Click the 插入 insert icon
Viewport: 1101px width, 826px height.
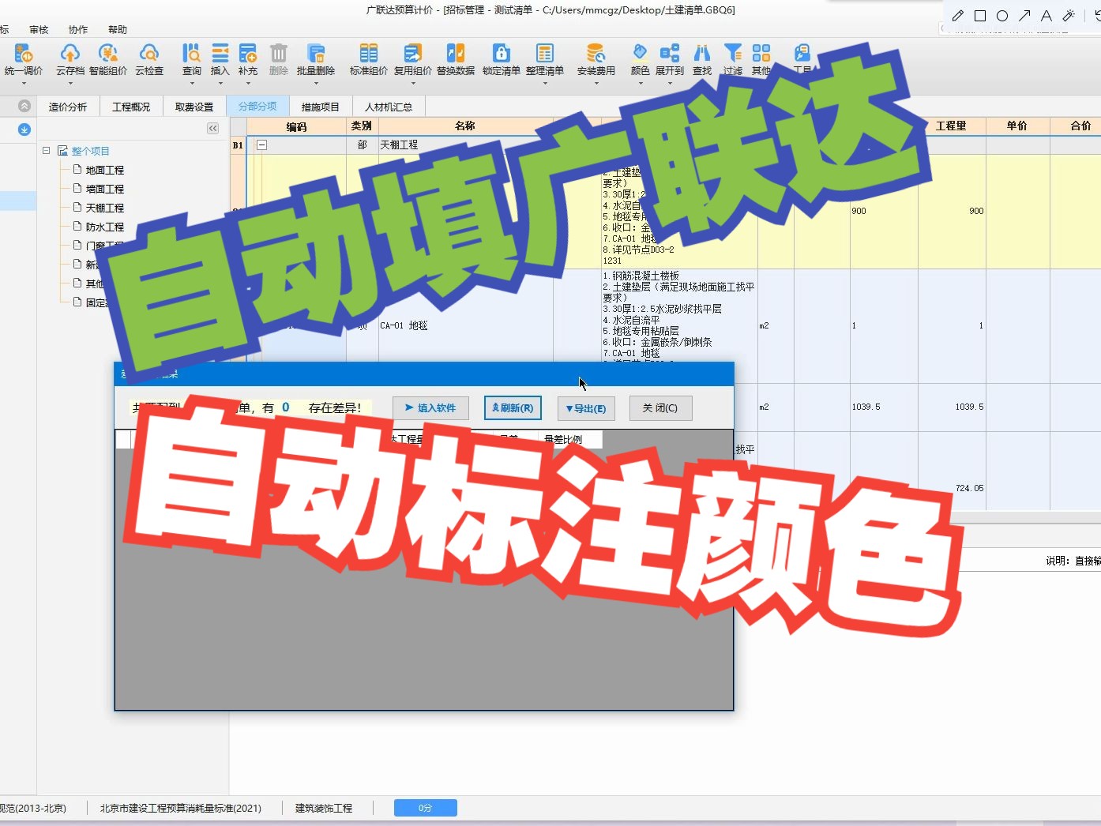[x=220, y=54]
